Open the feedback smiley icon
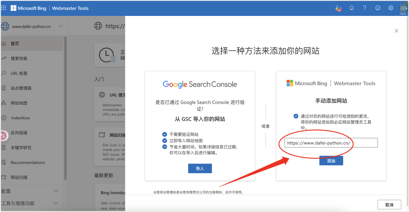409x212 pixels. (378, 8)
